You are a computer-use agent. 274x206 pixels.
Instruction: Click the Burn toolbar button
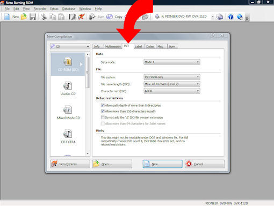(x=97, y=17)
